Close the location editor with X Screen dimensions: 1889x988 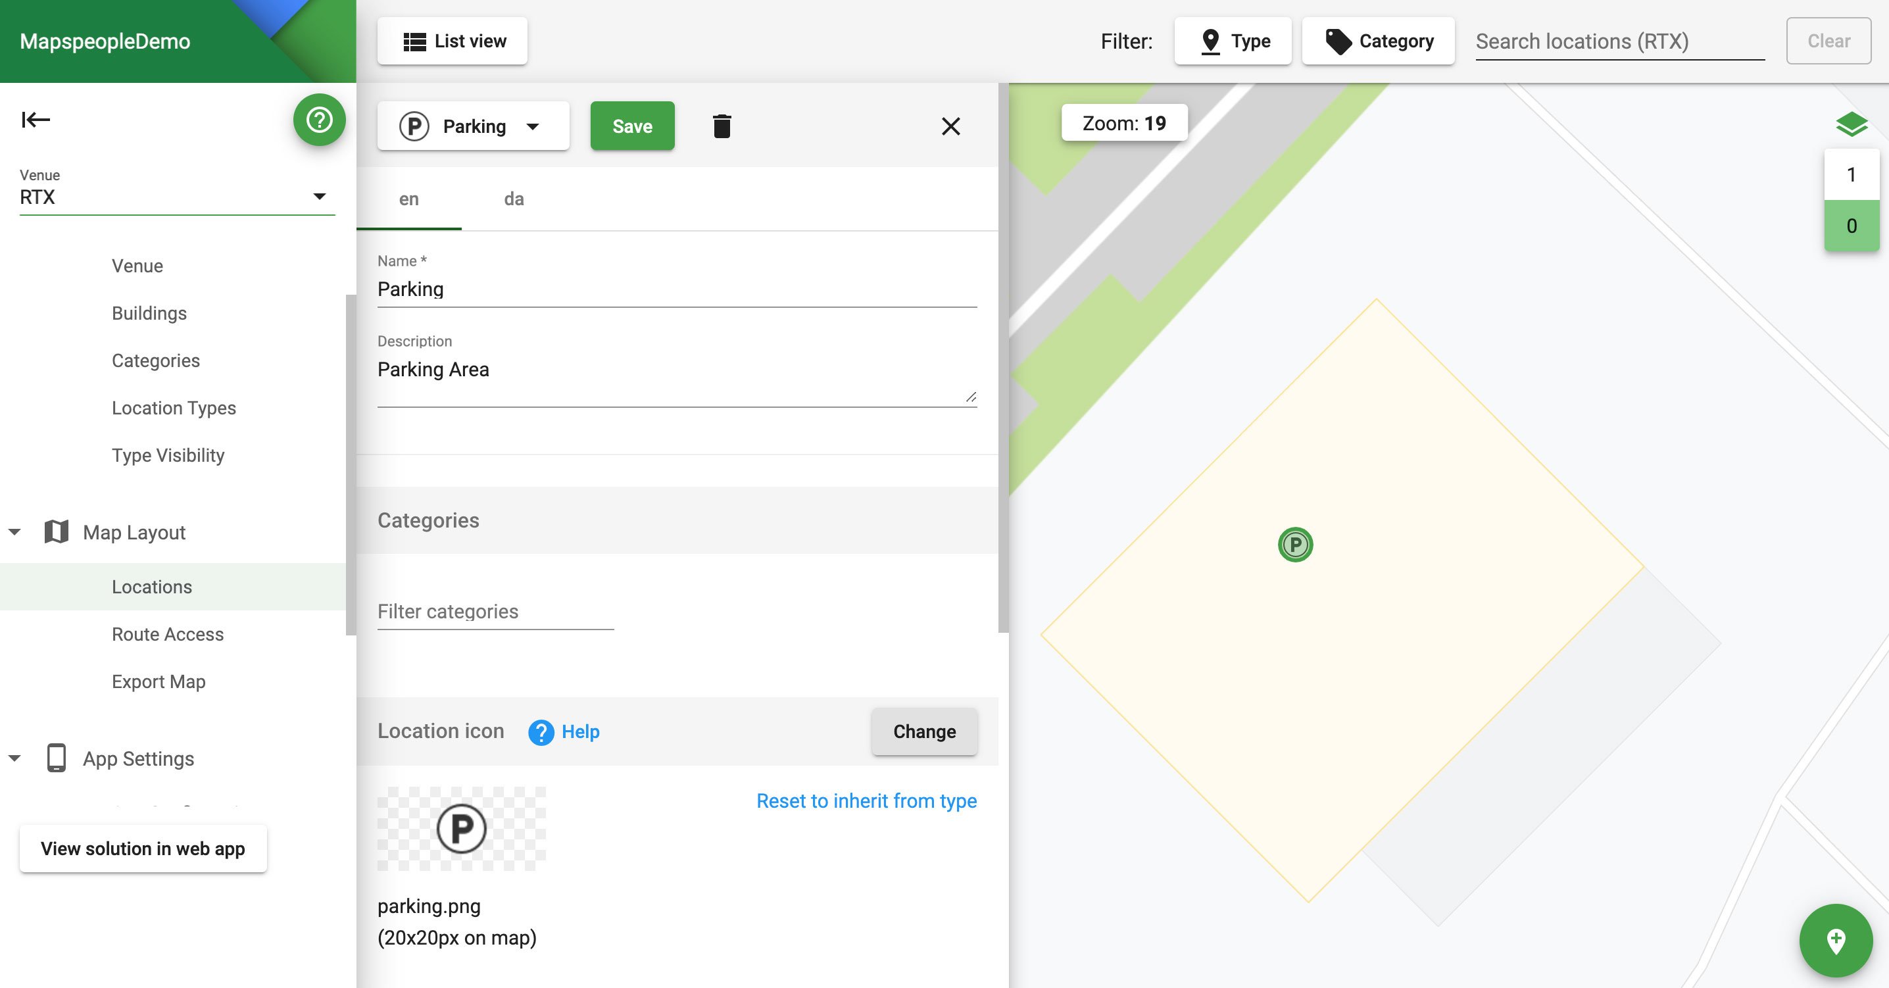[950, 126]
